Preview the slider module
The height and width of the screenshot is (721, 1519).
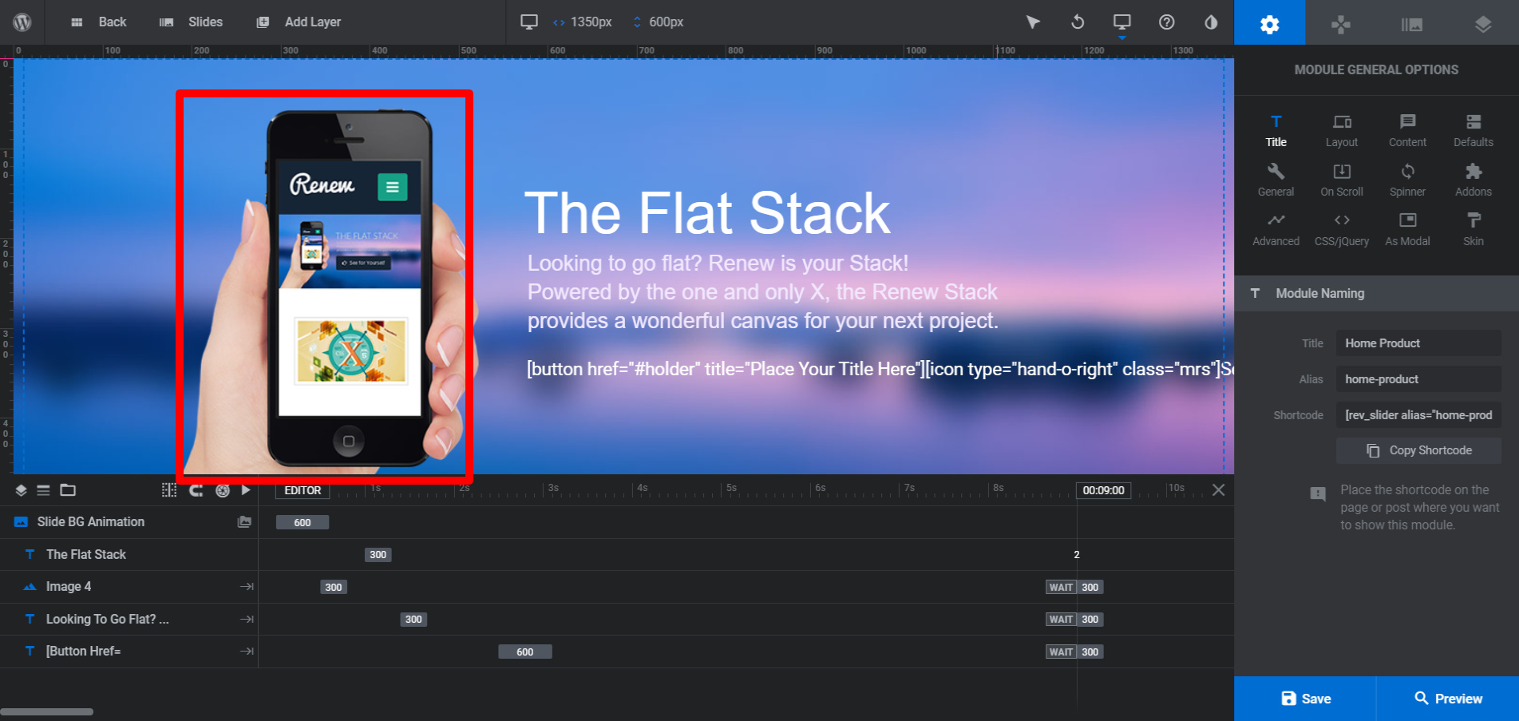pos(1448,699)
